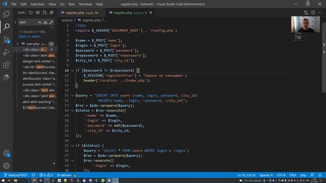326x183 pixels.
Task: Open the Selection menu
Action: (x=37, y=4)
